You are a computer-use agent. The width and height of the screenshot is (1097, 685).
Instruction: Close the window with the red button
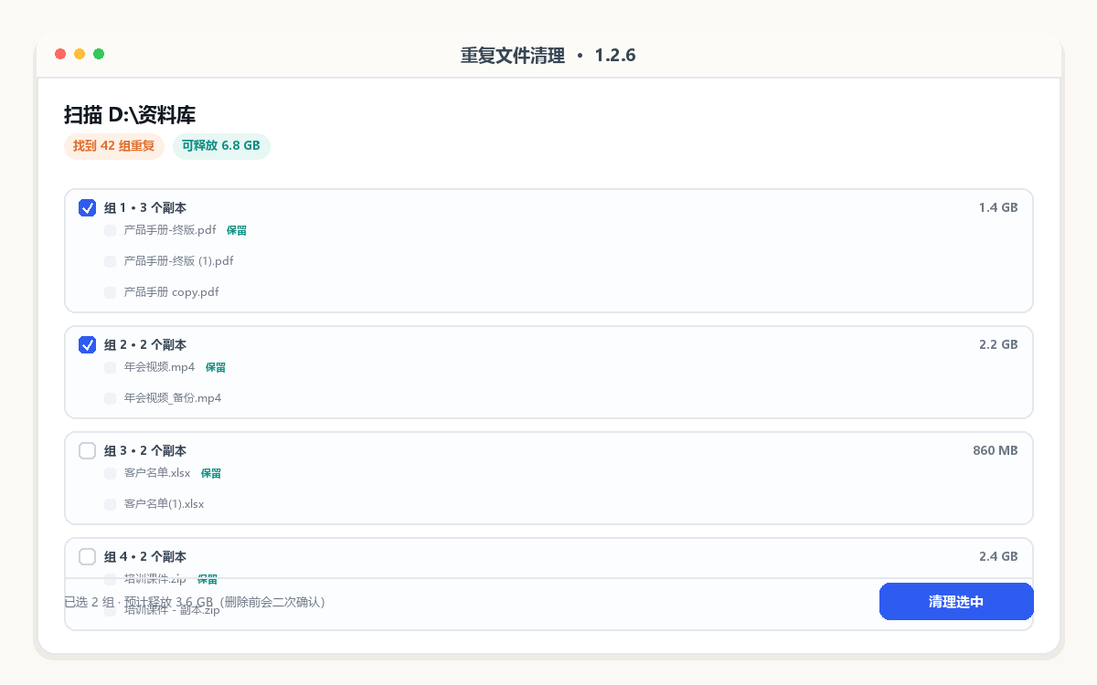[60, 54]
